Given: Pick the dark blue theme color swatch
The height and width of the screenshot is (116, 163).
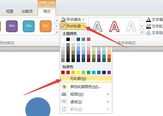Looking at the screenshot, I should (78, 39).
